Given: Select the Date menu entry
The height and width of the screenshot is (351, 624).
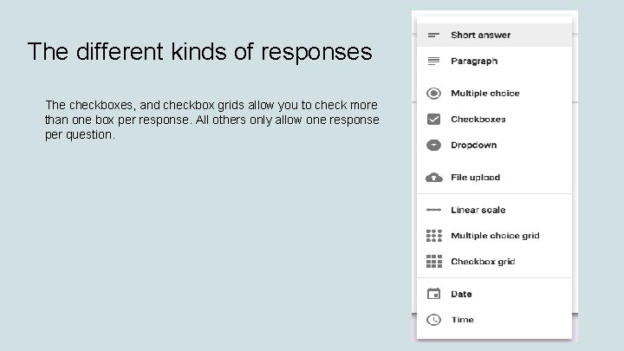Looking at the screenshot, I should pyautogui.click(x=460, y=294).
